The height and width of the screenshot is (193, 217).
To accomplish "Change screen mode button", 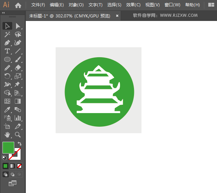I will coord(13,183).
